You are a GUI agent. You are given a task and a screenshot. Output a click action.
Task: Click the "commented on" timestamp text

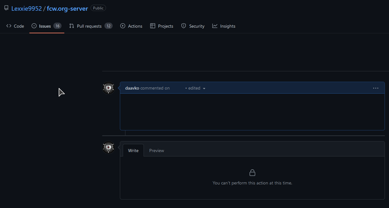coord(155,88)
